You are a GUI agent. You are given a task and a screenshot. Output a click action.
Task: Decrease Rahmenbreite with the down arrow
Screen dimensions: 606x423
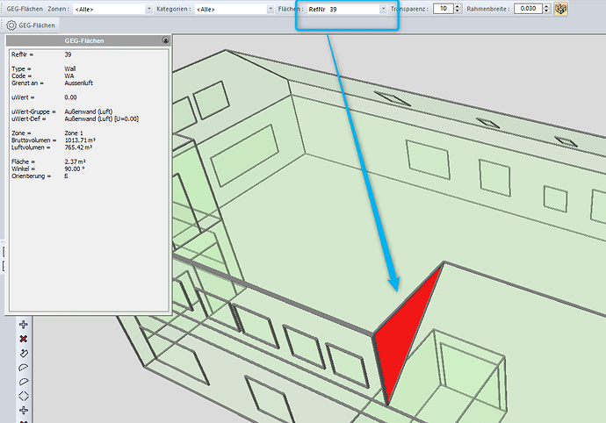click(x=546, y=11)
